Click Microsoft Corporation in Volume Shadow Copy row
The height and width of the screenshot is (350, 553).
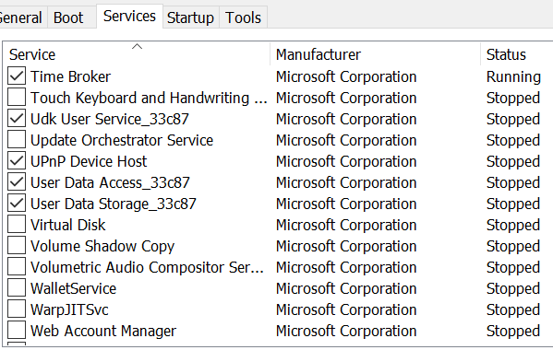(x=346, y=247)
